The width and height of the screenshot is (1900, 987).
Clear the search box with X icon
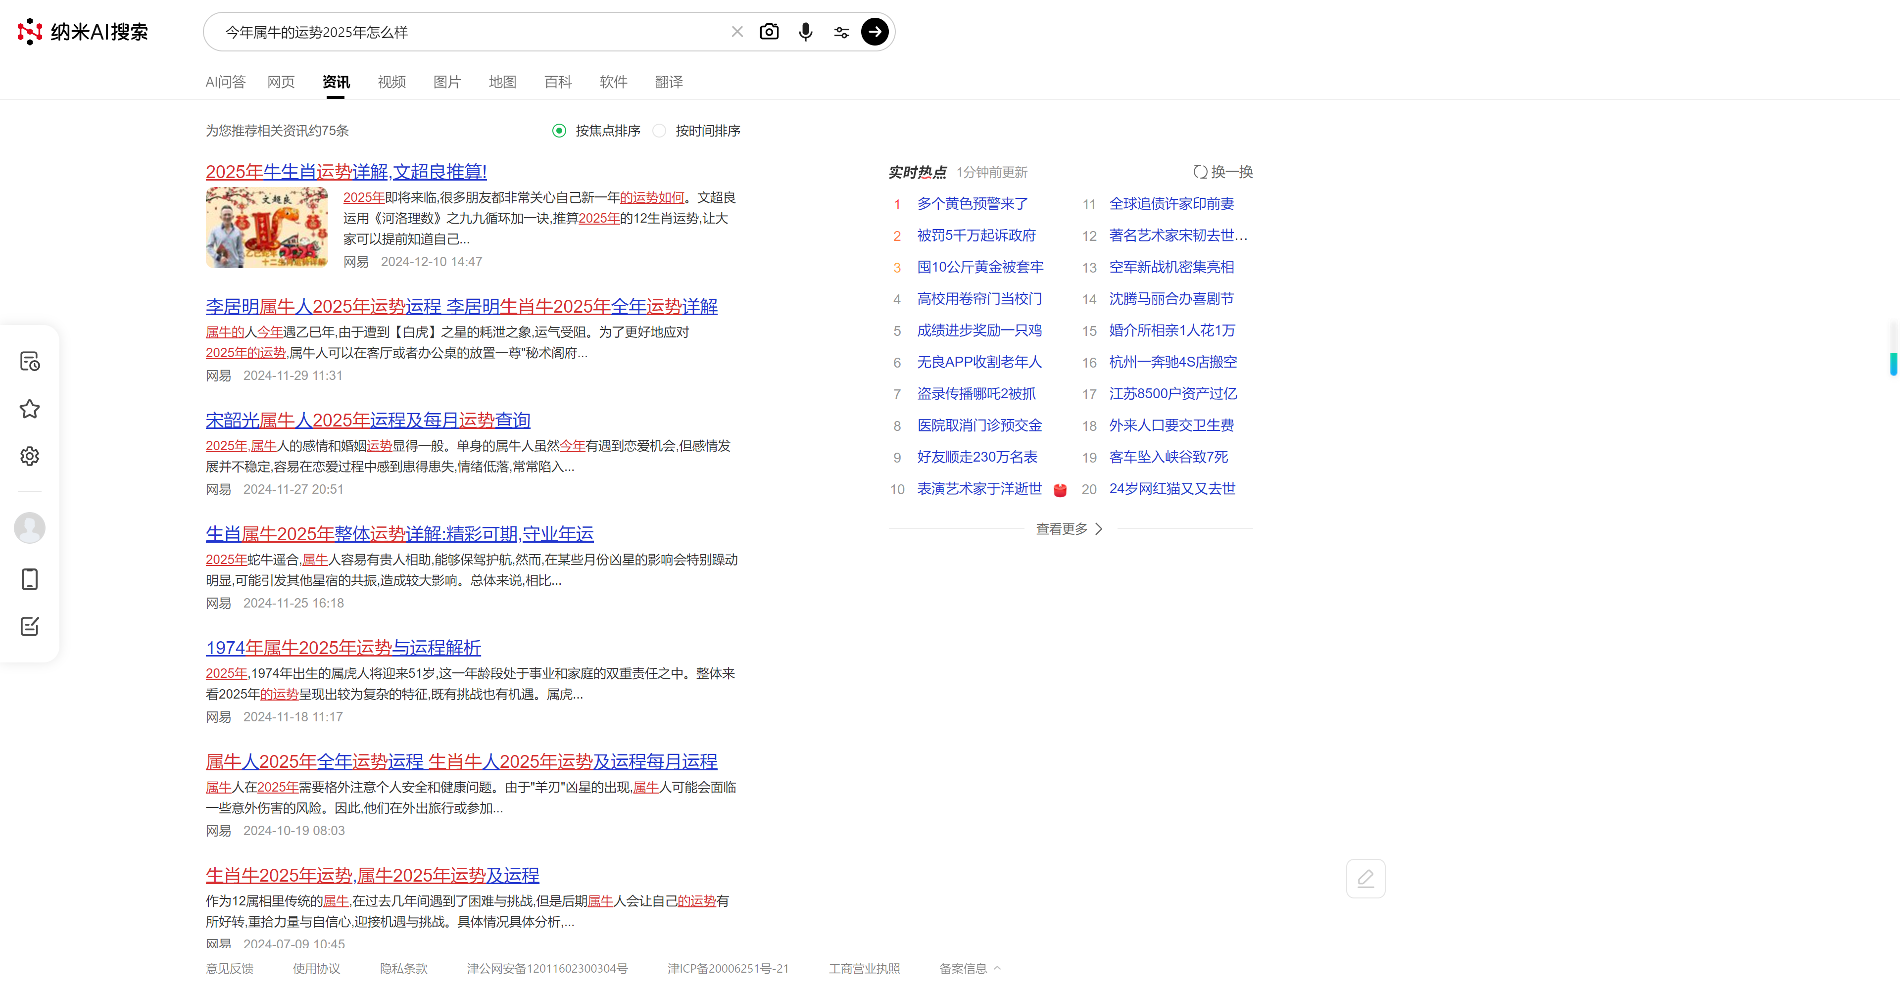tap(737, 32)
